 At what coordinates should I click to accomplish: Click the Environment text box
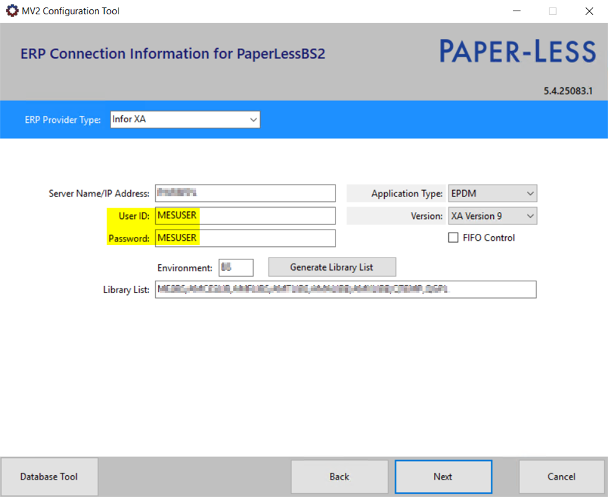[x=236, y=268]
